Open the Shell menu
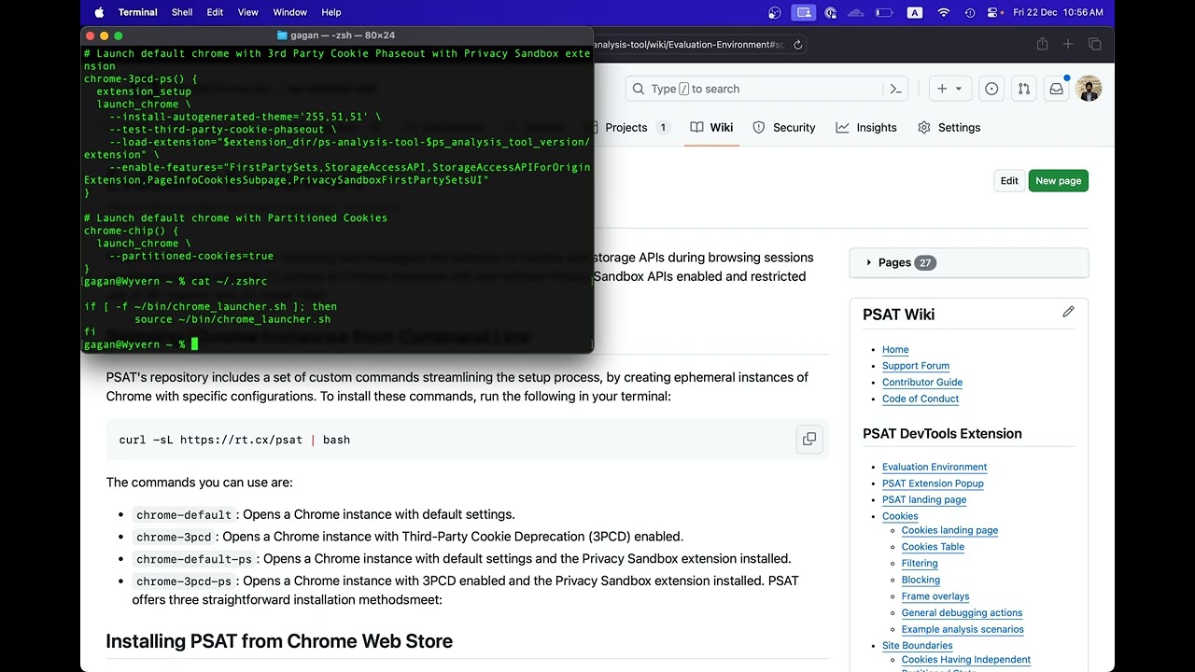 tap(182, 12)
